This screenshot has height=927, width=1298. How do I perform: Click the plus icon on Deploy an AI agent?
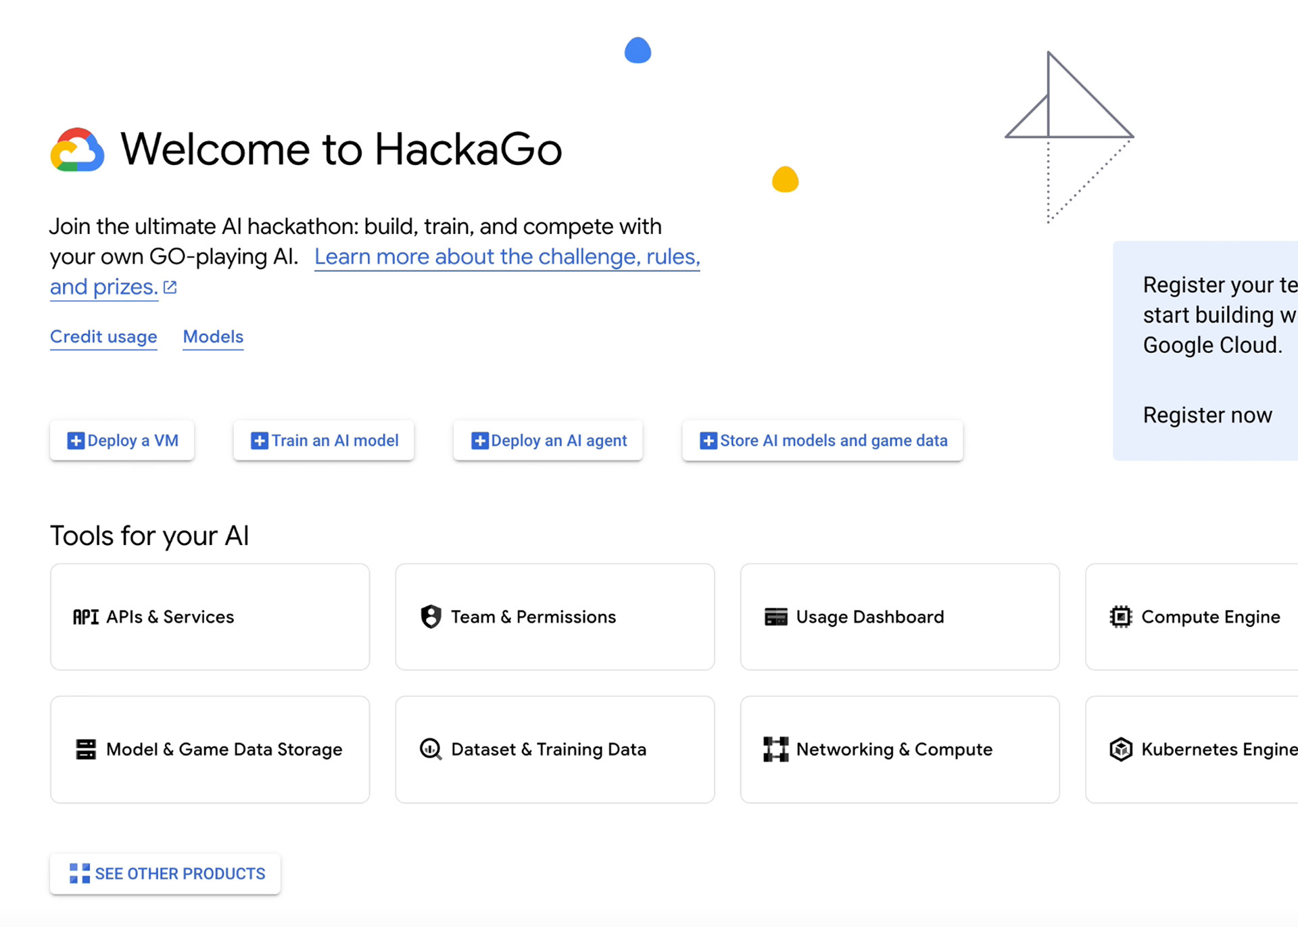click(x=479, y=441)
